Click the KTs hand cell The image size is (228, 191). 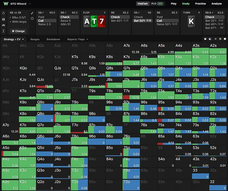point(79,60)
